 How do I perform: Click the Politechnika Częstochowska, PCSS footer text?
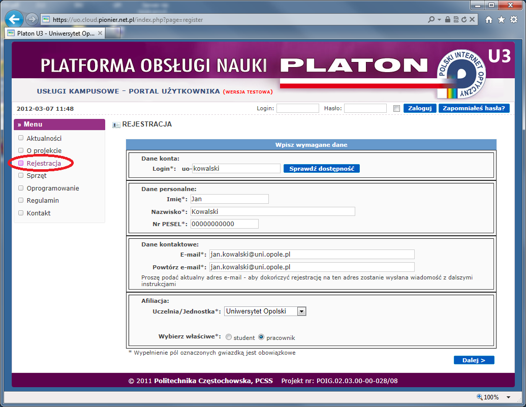coord(213,381)
